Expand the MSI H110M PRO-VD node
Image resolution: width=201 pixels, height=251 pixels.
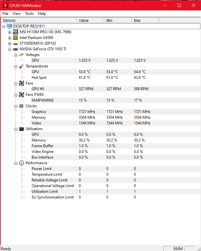click(9, 32)
